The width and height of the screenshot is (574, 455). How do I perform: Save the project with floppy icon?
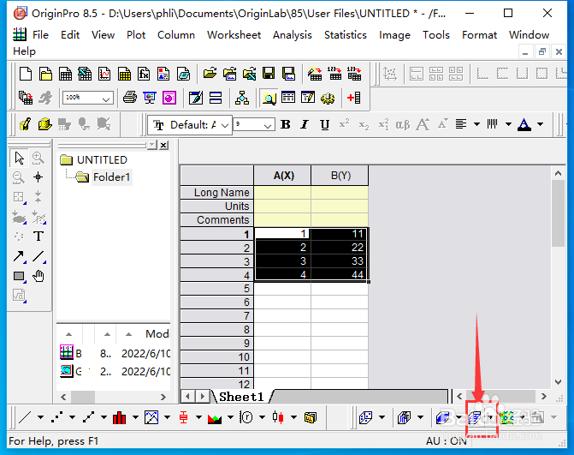269,74
